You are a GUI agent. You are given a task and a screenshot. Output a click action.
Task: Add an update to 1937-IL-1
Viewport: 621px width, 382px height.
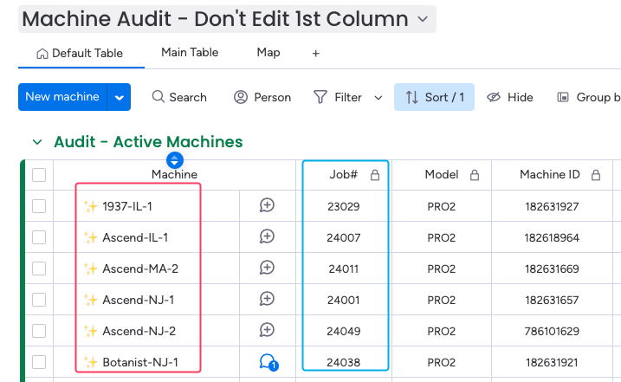(x=268, y=206)
